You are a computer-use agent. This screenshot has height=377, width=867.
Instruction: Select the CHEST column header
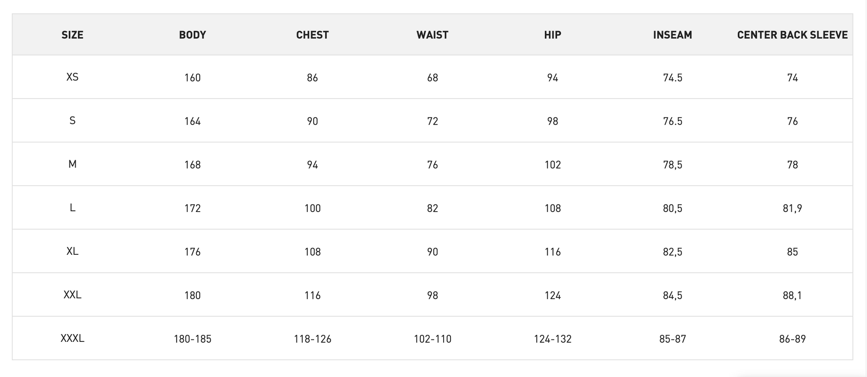[x=312, y=35]
